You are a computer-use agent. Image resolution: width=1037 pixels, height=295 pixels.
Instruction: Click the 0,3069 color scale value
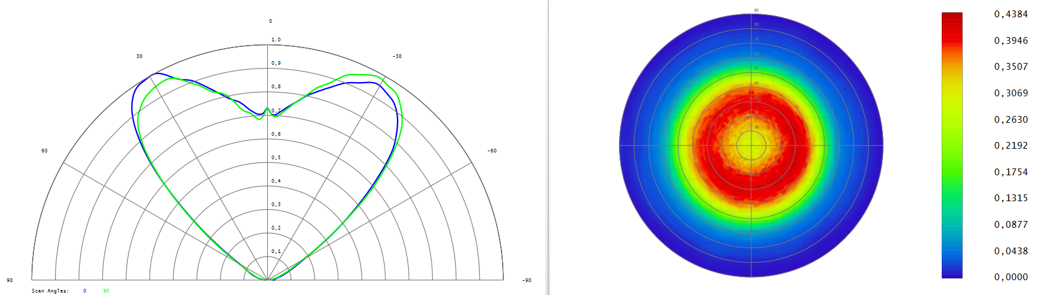pos(1011,93)
